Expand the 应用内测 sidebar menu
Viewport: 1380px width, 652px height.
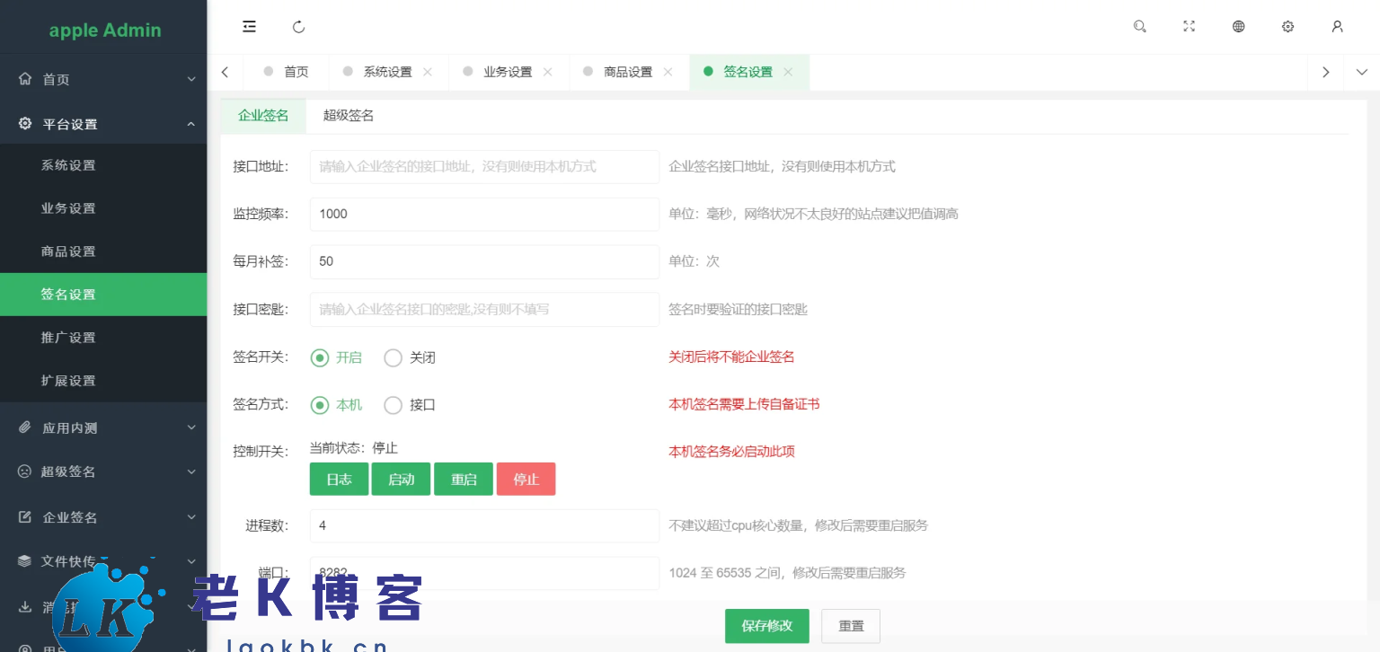point(103,428)
